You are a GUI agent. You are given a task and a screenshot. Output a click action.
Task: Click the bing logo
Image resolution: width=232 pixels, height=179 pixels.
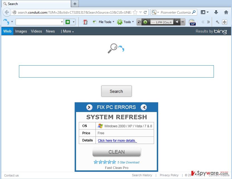click(220, 31)
